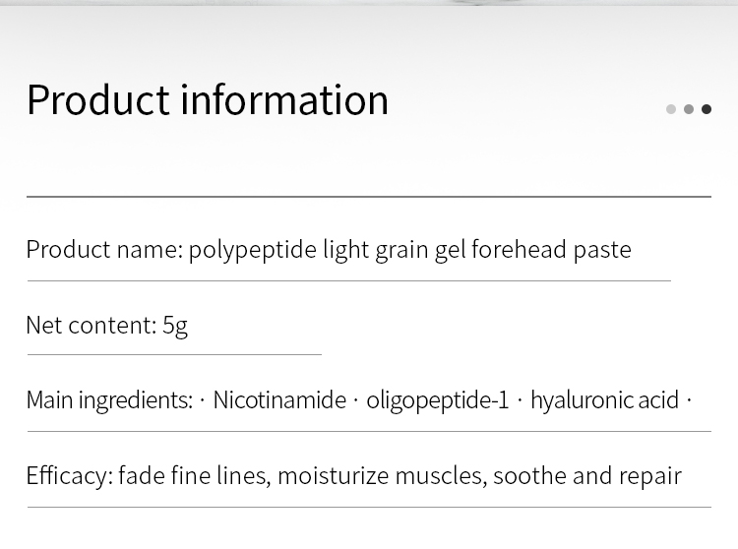
Task: Select polypeptide light grain gel forehead paste text
Action: 410,250
